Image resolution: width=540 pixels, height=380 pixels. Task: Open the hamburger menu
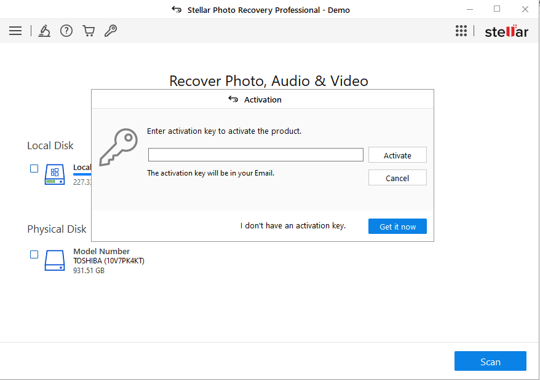pos(15,31)
